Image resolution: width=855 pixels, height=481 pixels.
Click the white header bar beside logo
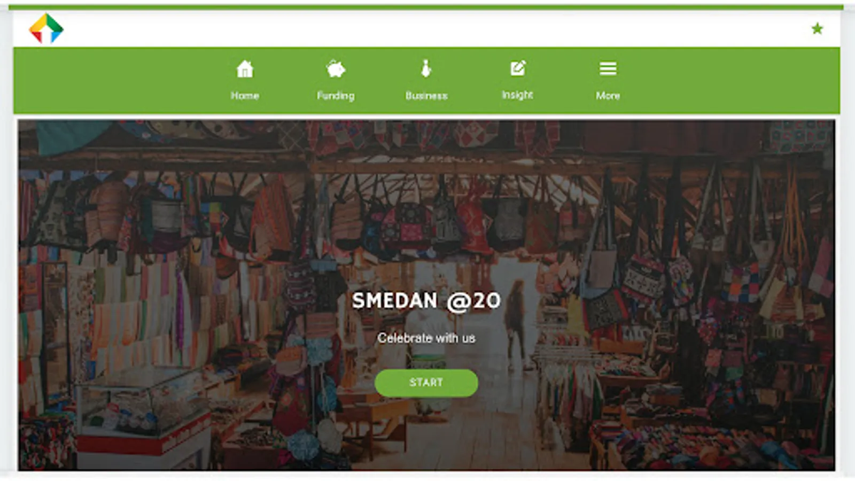(428, 28)
